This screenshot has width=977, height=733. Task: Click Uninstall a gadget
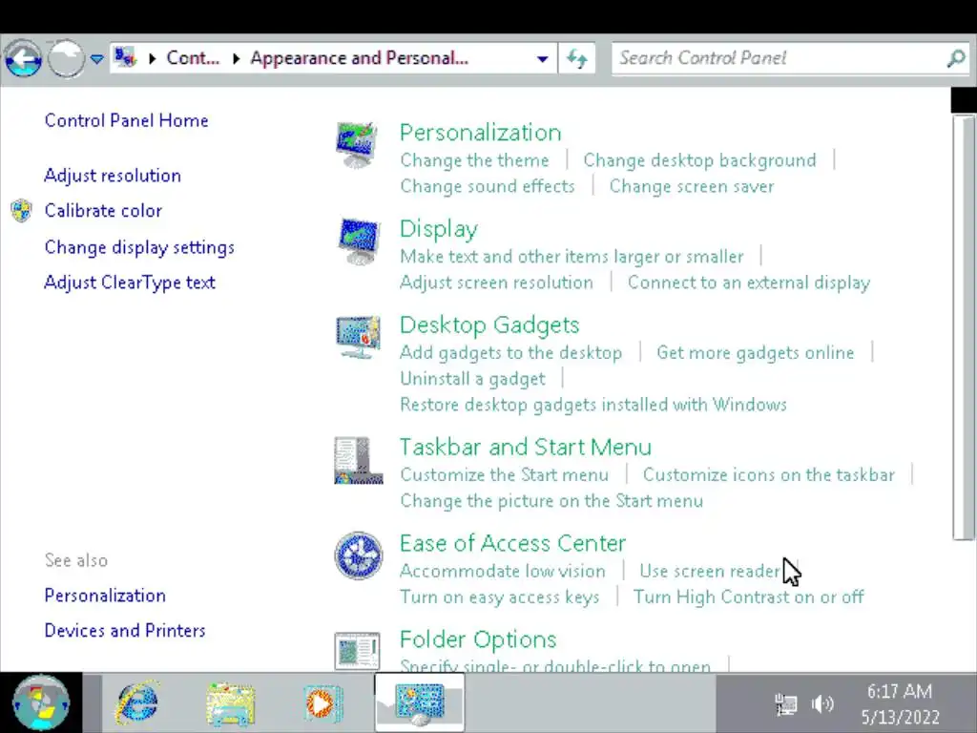(x=473, y=379)
